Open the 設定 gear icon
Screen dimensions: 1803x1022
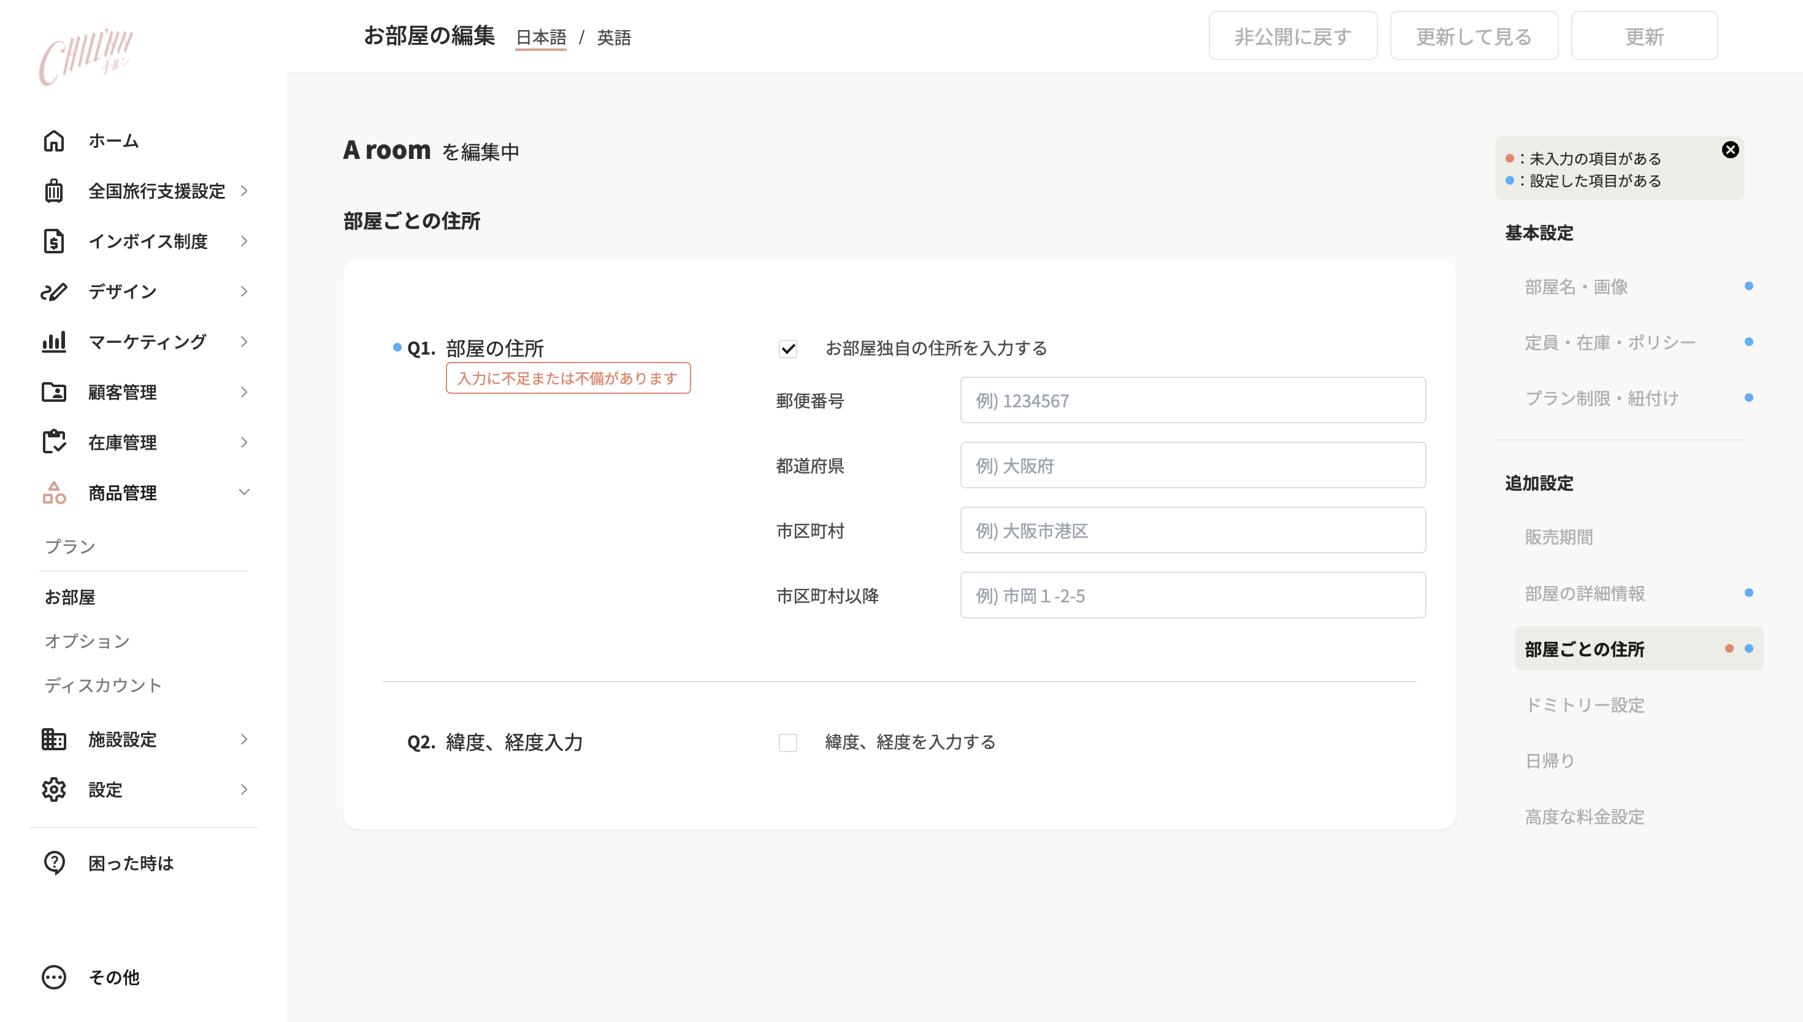[55, 790]
